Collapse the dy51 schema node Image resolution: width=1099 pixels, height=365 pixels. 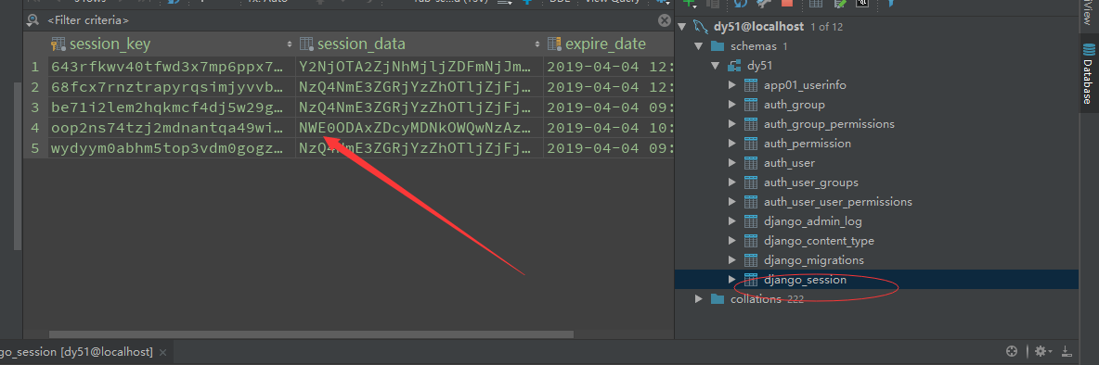(x=715, y=66)
